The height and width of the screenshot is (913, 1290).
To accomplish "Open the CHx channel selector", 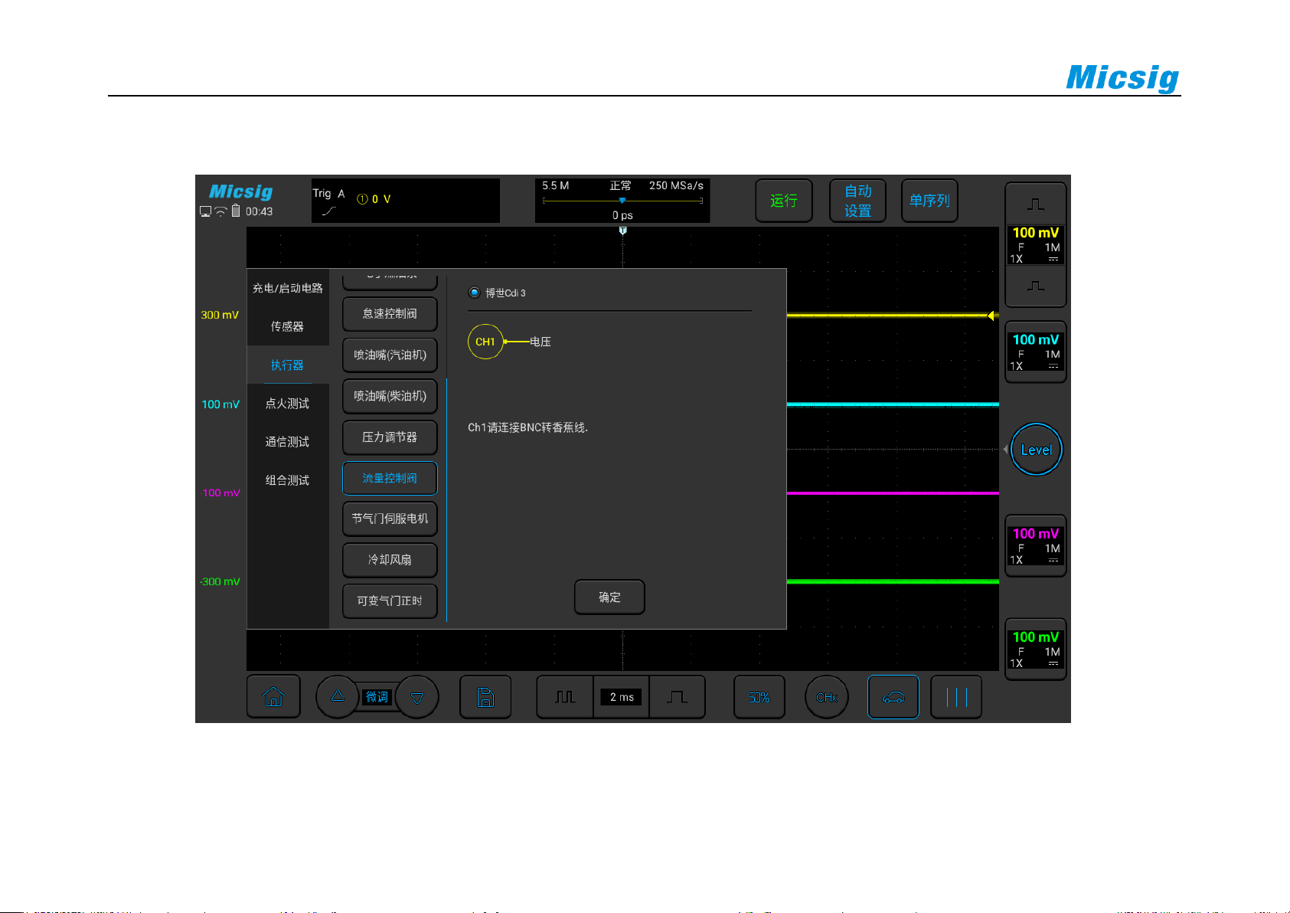I will click(827, 697).
